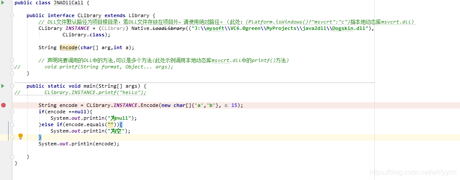Click fold marker at CLibrary interface closing brace
Image resolution: width=460 pixels, height=180 pixels.
(x=12, y=73)
